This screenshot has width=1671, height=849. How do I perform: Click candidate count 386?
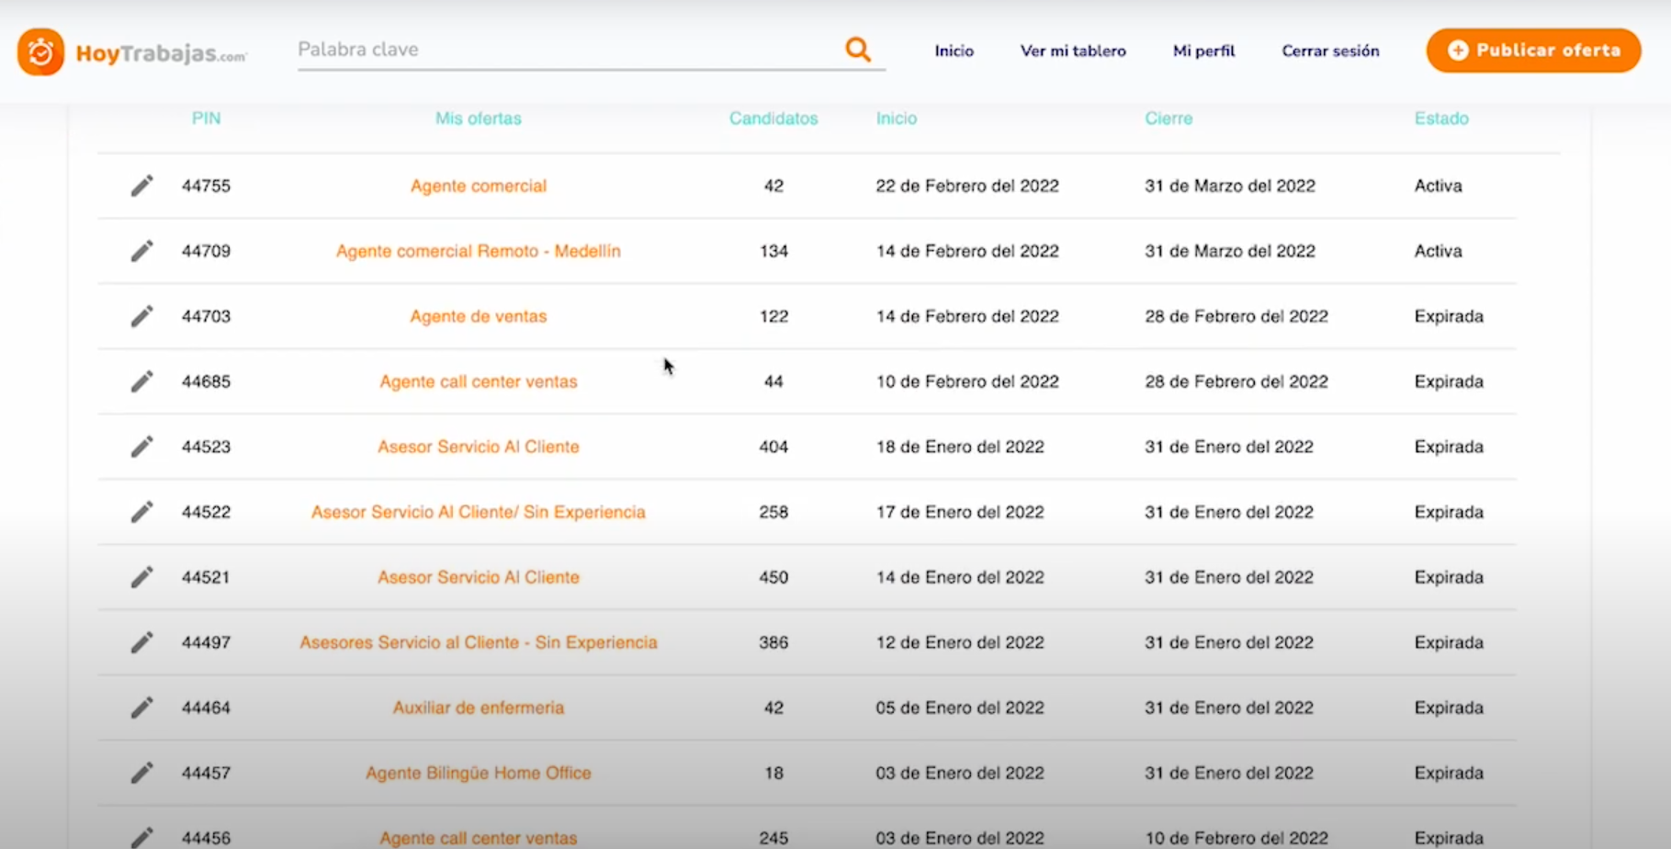tap(773, 642)
